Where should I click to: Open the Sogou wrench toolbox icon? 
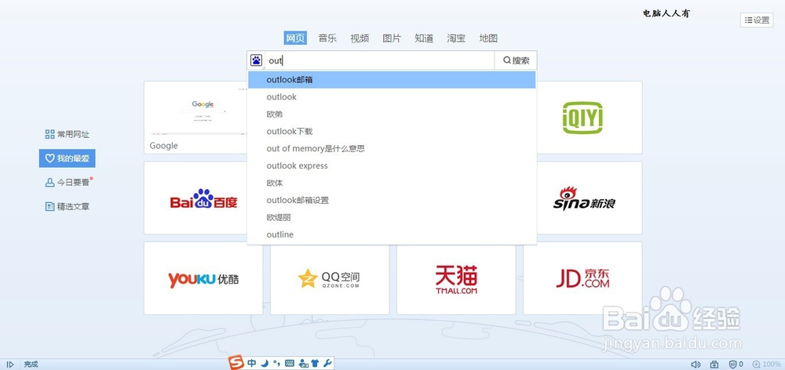327,364
